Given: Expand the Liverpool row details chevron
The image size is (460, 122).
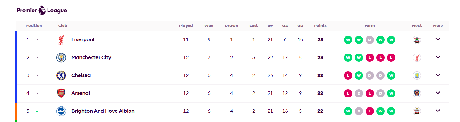Looking at the screenshot, I should tap(438, 39).
